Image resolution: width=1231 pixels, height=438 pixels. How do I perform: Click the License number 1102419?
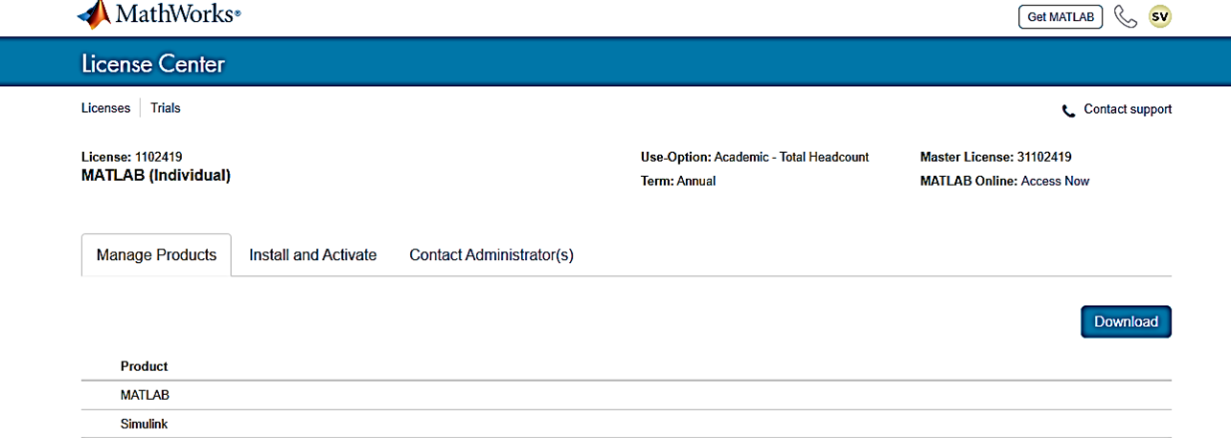coord(158,157)
